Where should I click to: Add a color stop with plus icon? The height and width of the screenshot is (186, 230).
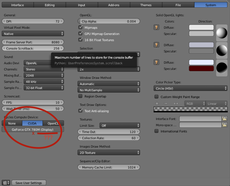click(157, 104)
